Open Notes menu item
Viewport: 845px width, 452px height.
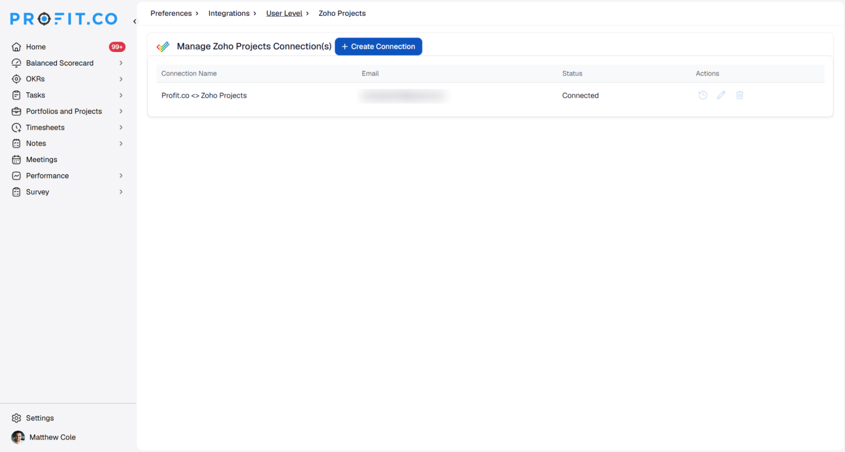[x=36, y=144]
